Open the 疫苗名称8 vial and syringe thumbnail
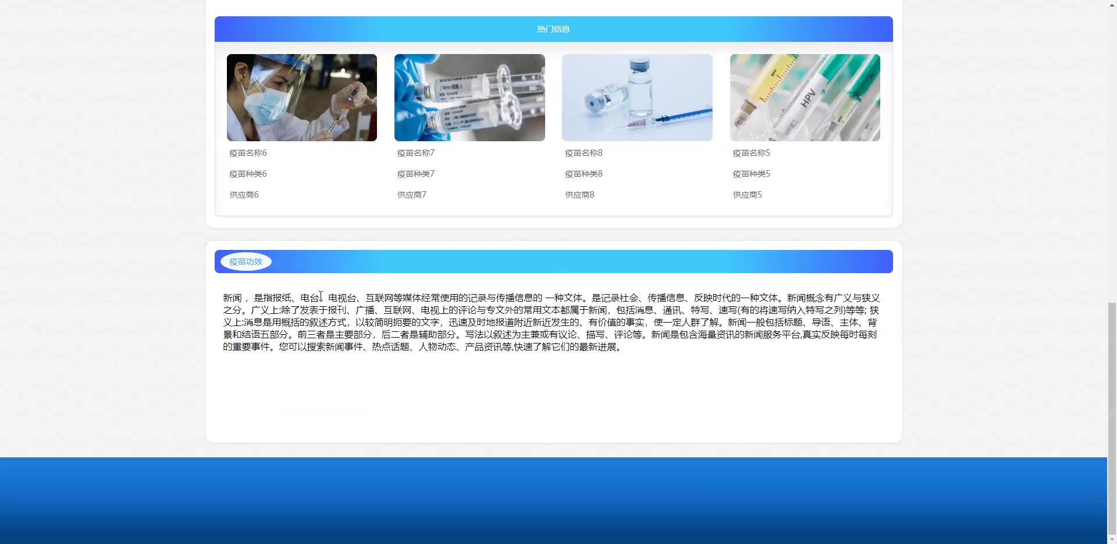Screen dimensions: 1117x544 coord(637,98)
